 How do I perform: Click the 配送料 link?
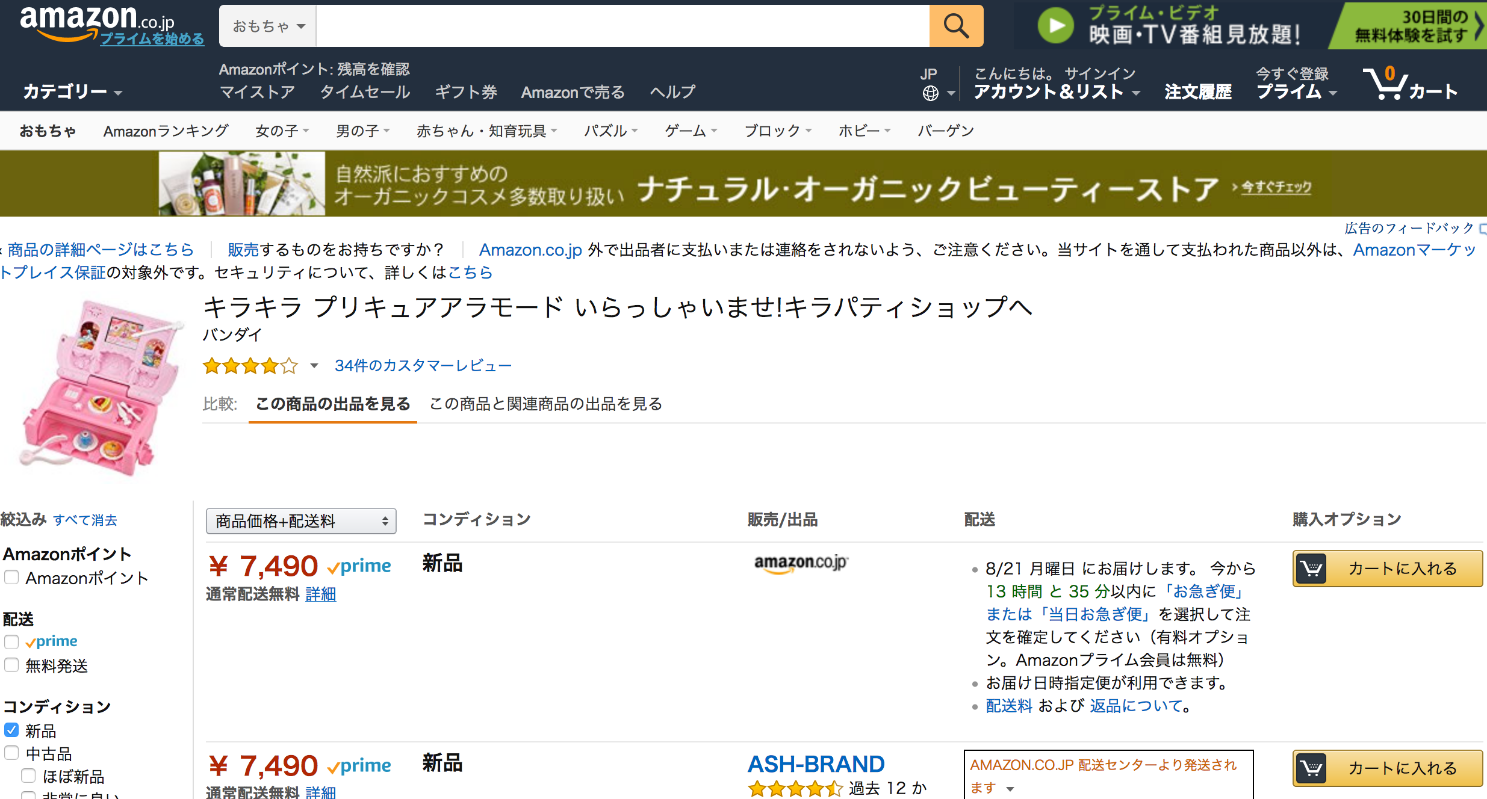1009,705
